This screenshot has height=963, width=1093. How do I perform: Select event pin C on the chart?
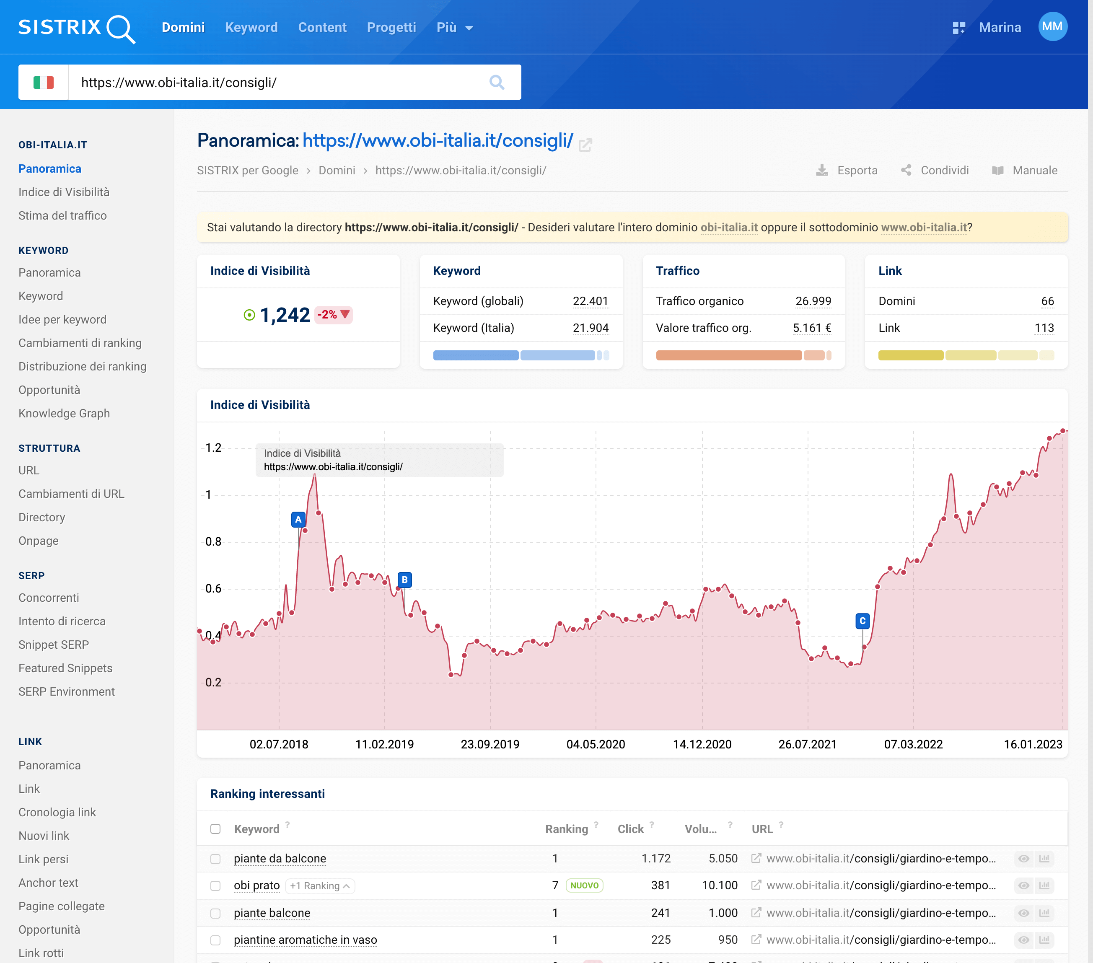[x=862, y=621]
